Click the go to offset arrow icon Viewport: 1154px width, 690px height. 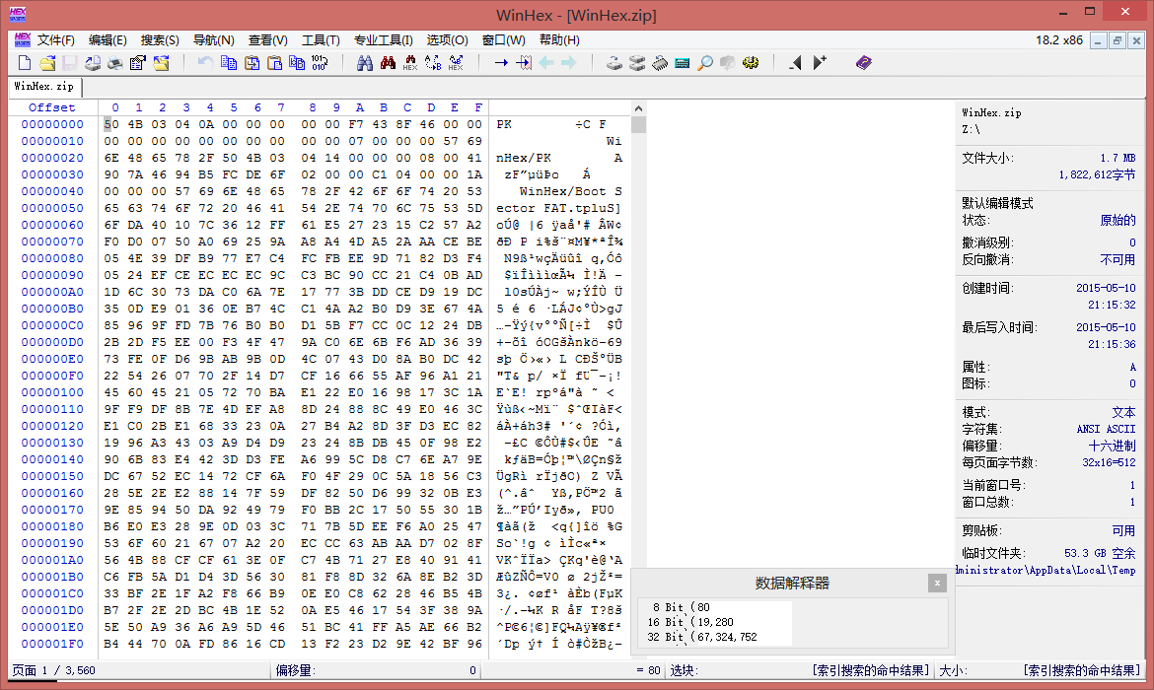coord(501,63)
